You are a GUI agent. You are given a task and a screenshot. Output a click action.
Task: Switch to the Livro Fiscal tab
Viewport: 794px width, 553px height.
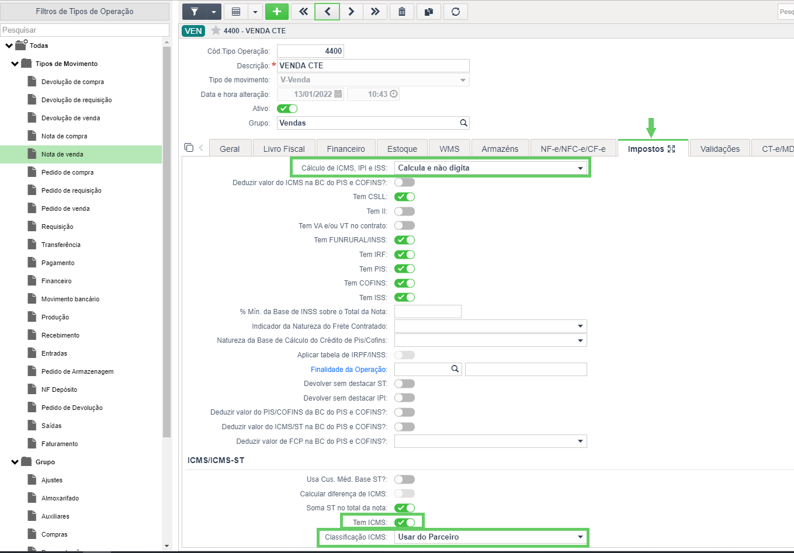coord(284,149)
